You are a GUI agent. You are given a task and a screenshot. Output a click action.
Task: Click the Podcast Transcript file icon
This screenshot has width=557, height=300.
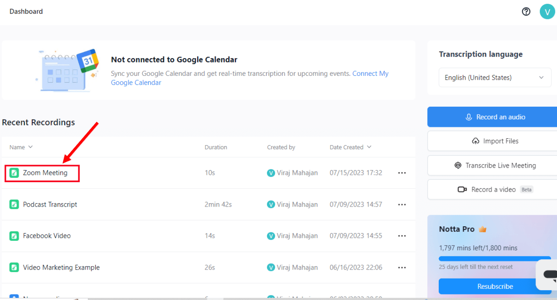point(14,204)
